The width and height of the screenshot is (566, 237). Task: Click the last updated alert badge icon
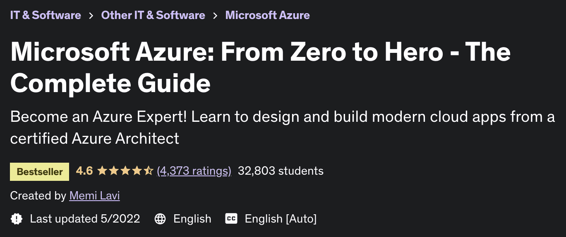[x=17, y=218]
